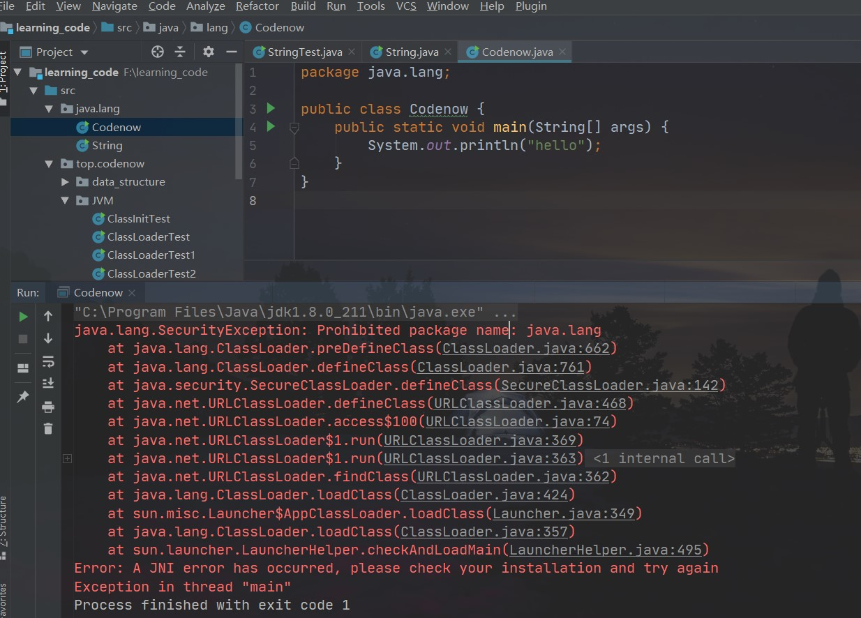Fold the main method at line 4
Image resolution: width=861 pixels, height=618 pixels.
click(x=294, y=128)
